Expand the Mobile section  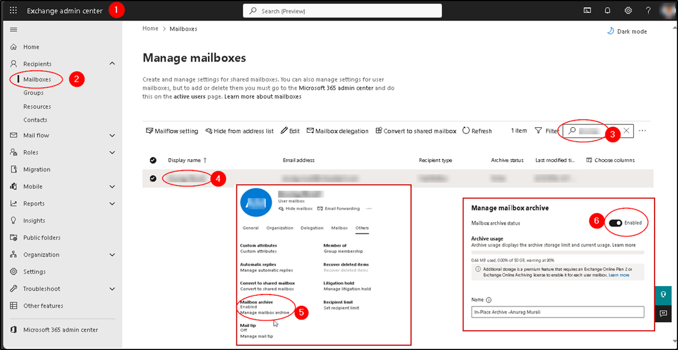(113, 186)
